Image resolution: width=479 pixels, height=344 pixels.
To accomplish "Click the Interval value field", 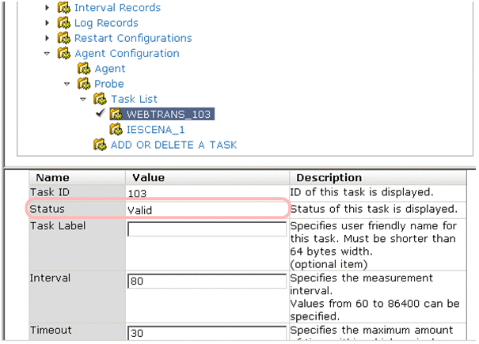I will (207, 282).
